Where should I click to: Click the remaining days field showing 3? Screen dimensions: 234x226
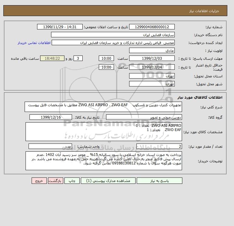(x=78, y=59)
